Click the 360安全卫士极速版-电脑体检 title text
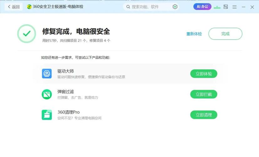Viewport: 259px width, 157px height. [58, 7]
